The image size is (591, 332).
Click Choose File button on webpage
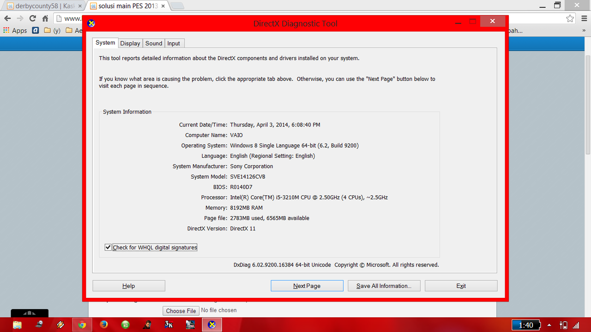181,311
